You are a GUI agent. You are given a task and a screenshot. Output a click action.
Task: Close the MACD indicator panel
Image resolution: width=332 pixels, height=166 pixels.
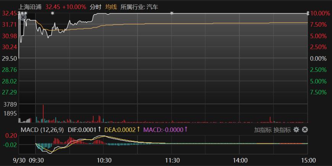305,130
